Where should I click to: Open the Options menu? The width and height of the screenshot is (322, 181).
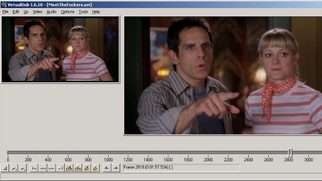click(68, 12)
